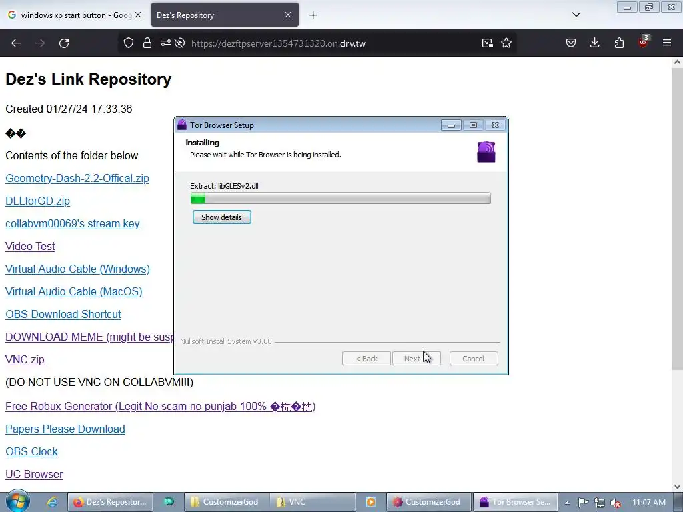Image resolution: width=683 pixels, height=512 pixels.
Task: Open Virtual Audio Cable (Windows) link
Action: [77, 269]
